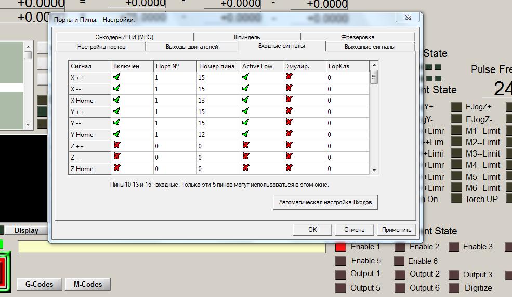Close the Порты и Пины dialog
Viewport: 512px width, 297px height.
point(408,17)
